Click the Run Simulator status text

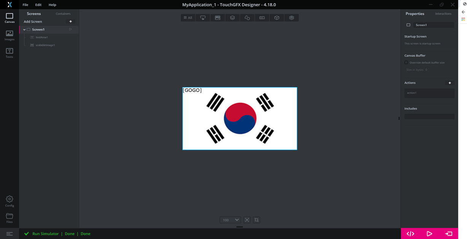[x=46, y=234]
